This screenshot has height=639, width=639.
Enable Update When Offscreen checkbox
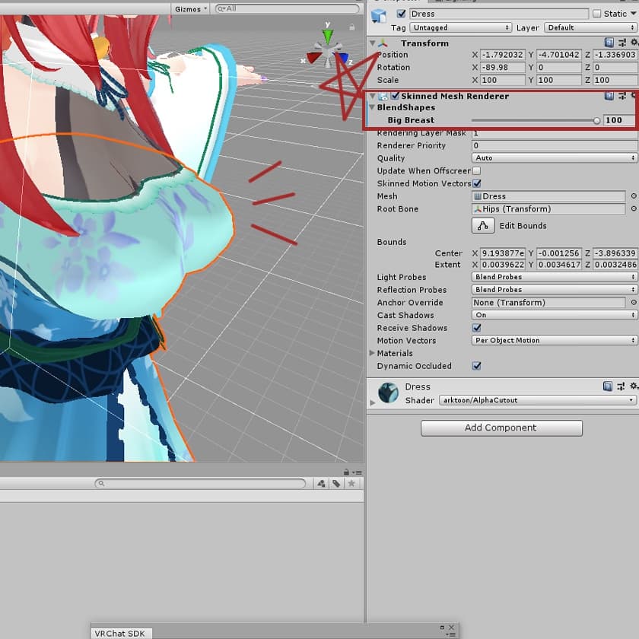point(477,171)
